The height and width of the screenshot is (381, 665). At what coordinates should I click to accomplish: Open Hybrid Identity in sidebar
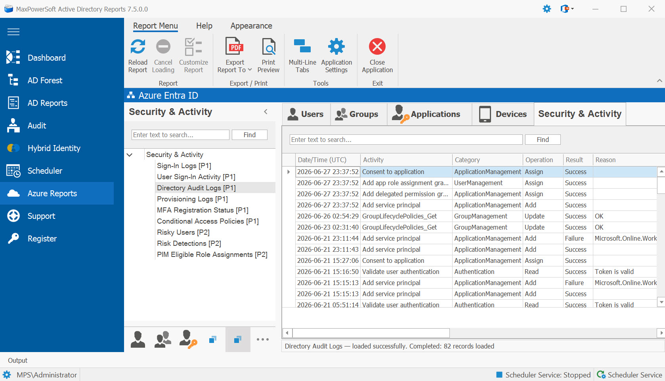pyautogui.click(x=57, y=148)
